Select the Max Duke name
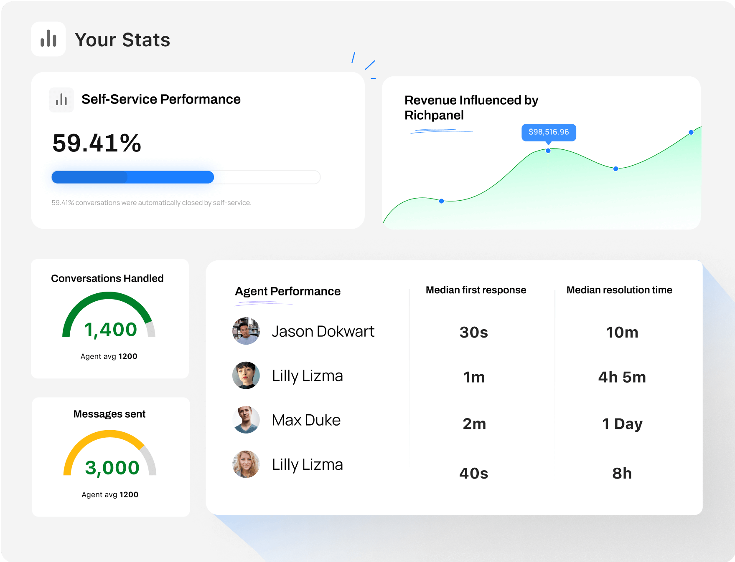735x562 pixels. tap(306, 420)
